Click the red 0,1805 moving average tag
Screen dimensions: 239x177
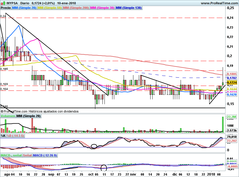tap(232, 74)
